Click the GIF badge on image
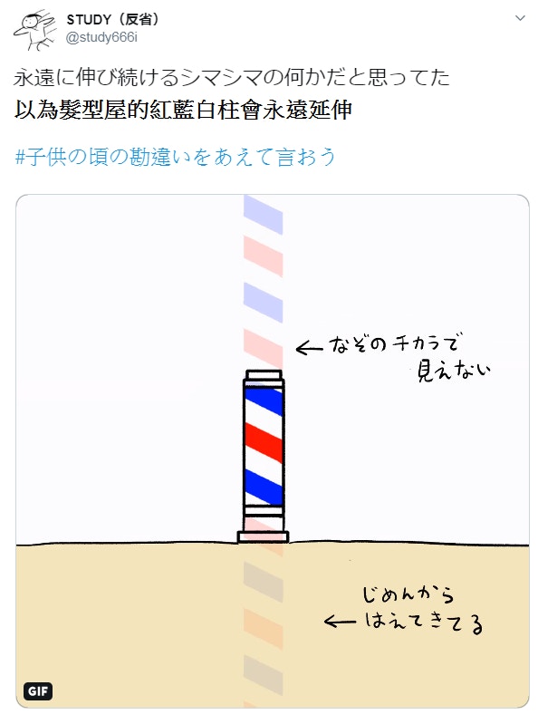 pos(38,690)
